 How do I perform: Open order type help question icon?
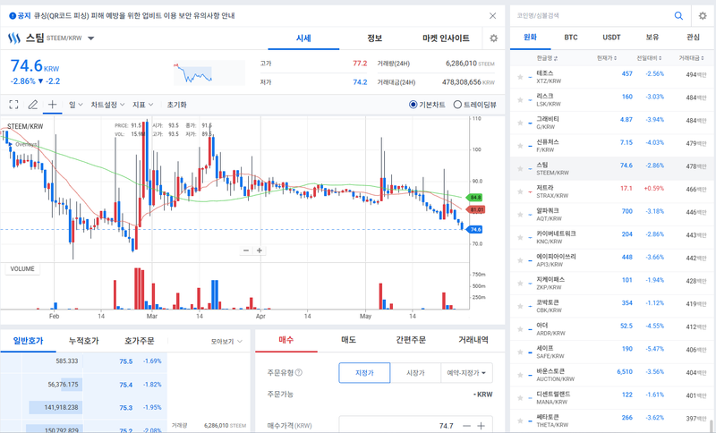299,372
